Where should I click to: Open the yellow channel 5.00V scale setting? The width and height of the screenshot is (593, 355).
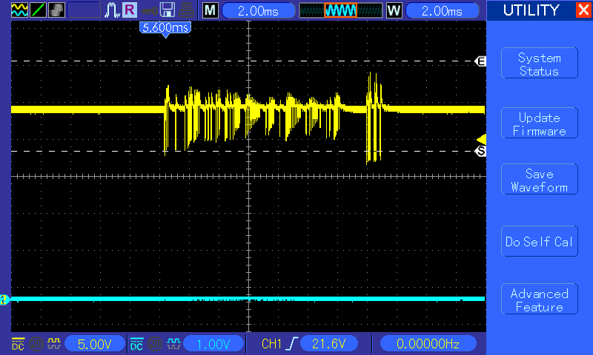pyautogui.click(x=94, y=344)
